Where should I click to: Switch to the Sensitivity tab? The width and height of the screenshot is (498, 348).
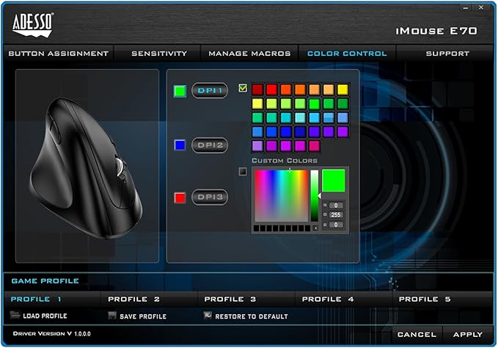(159, 54)
